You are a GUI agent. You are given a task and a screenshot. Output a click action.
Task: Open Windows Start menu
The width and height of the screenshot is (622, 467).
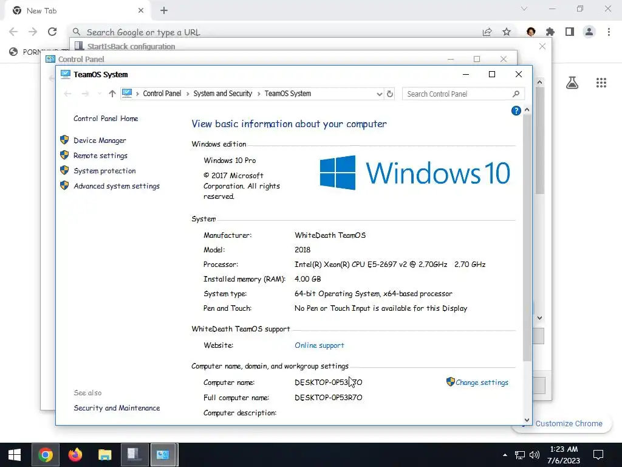[x=15, y=455]
